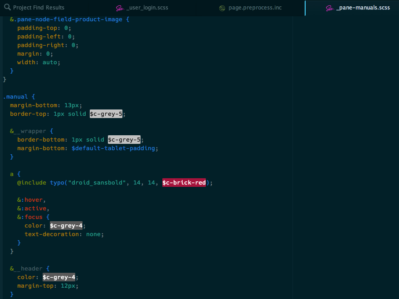Image resolution: width=399 pixels, height=299 pixels.
Task: Click the "droid_sansbold" string
Action: pos(97,183)
